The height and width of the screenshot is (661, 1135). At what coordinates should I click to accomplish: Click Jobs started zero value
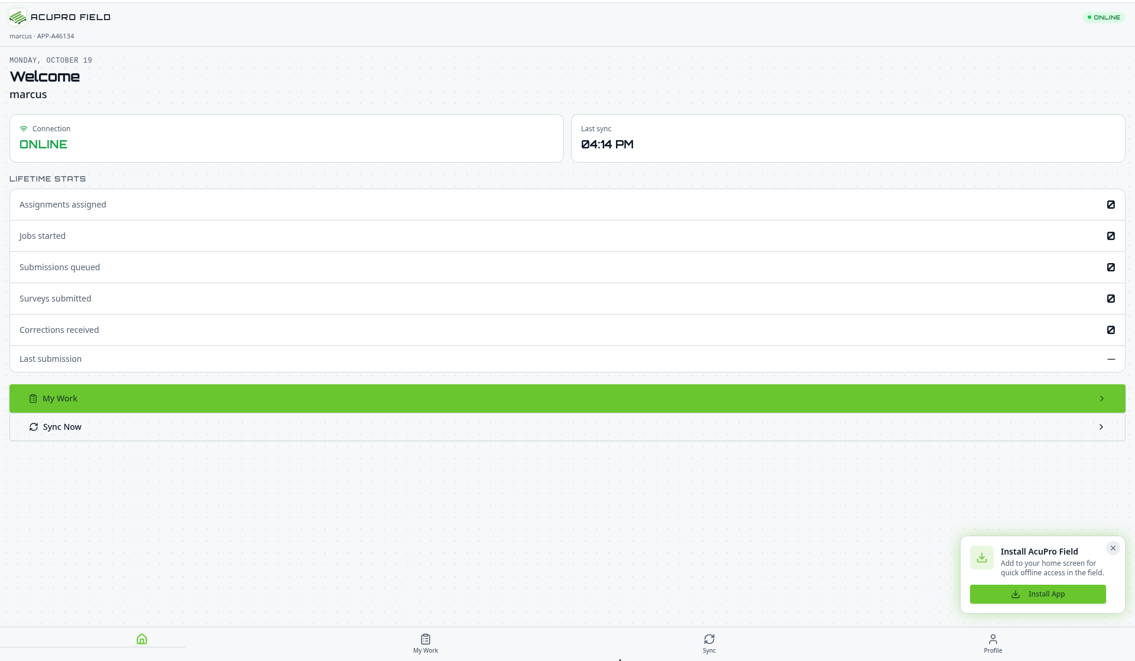[1111, 236]
